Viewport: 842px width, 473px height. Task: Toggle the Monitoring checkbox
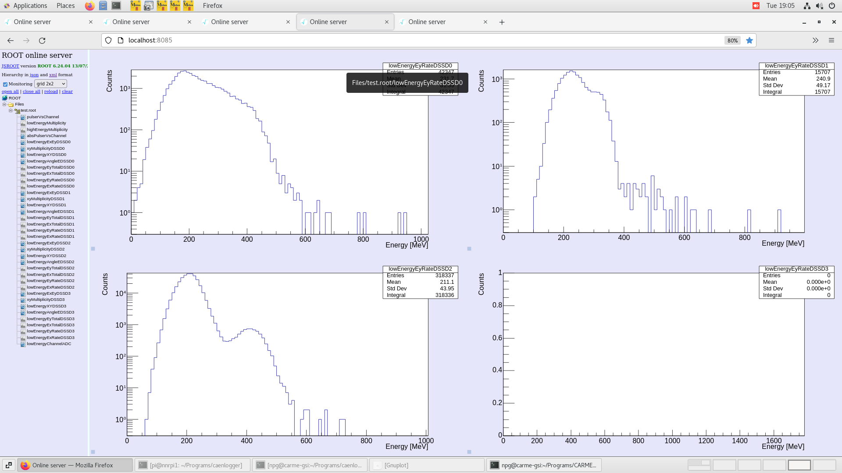[x=5, y=84]
